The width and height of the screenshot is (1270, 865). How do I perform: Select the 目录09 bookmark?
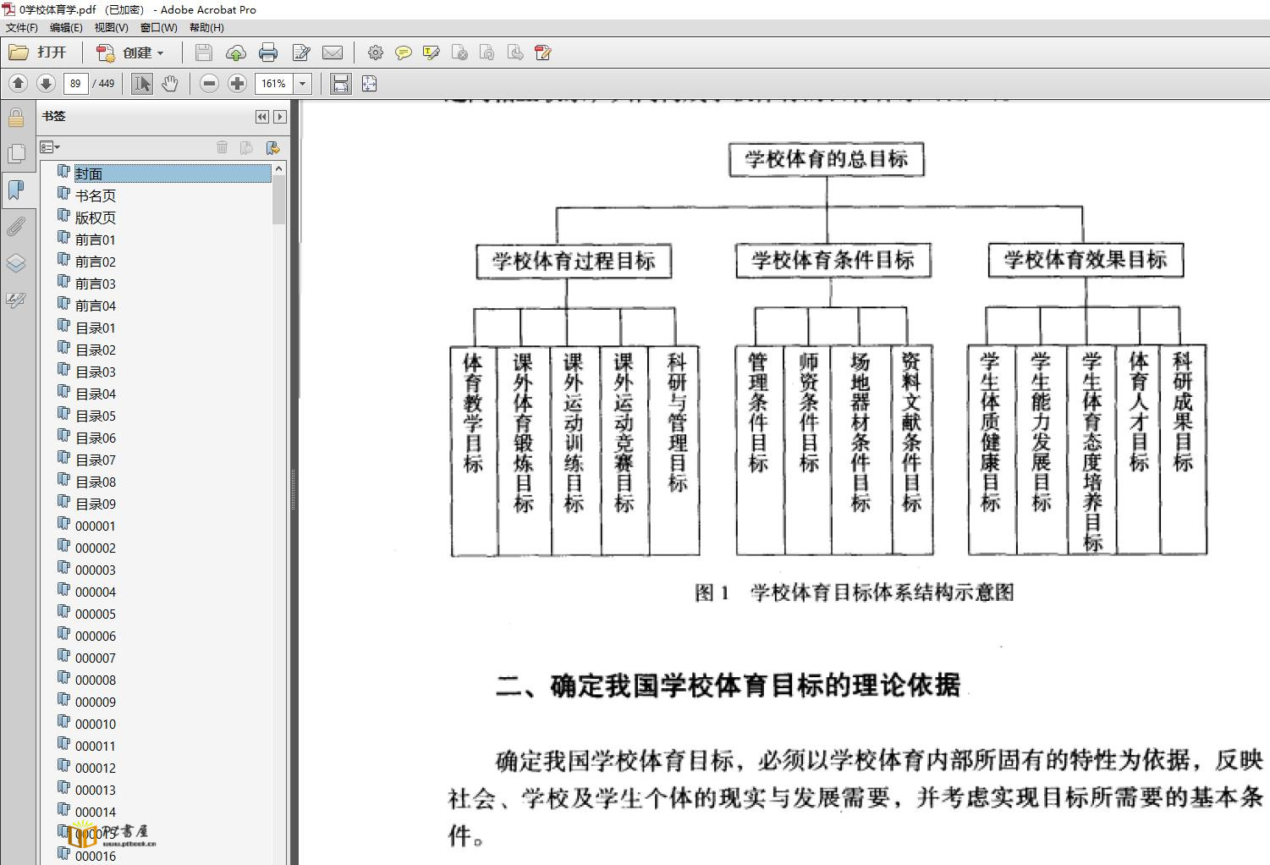tap(96, 504)
